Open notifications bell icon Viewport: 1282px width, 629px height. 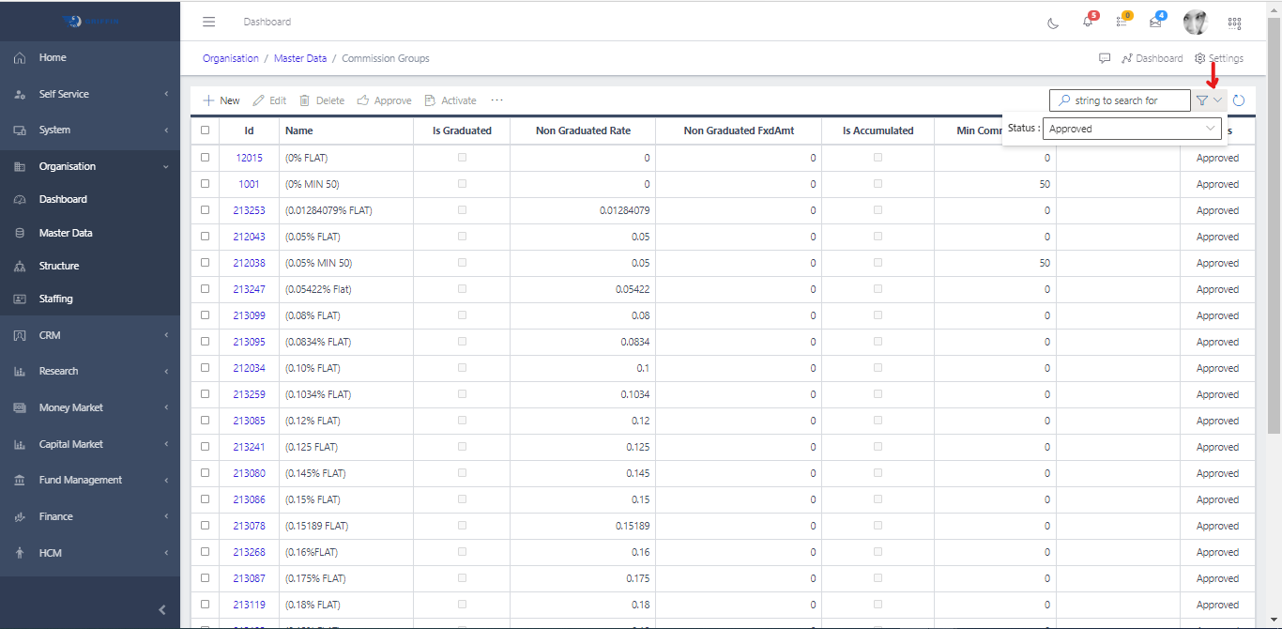coord(1088,22)
